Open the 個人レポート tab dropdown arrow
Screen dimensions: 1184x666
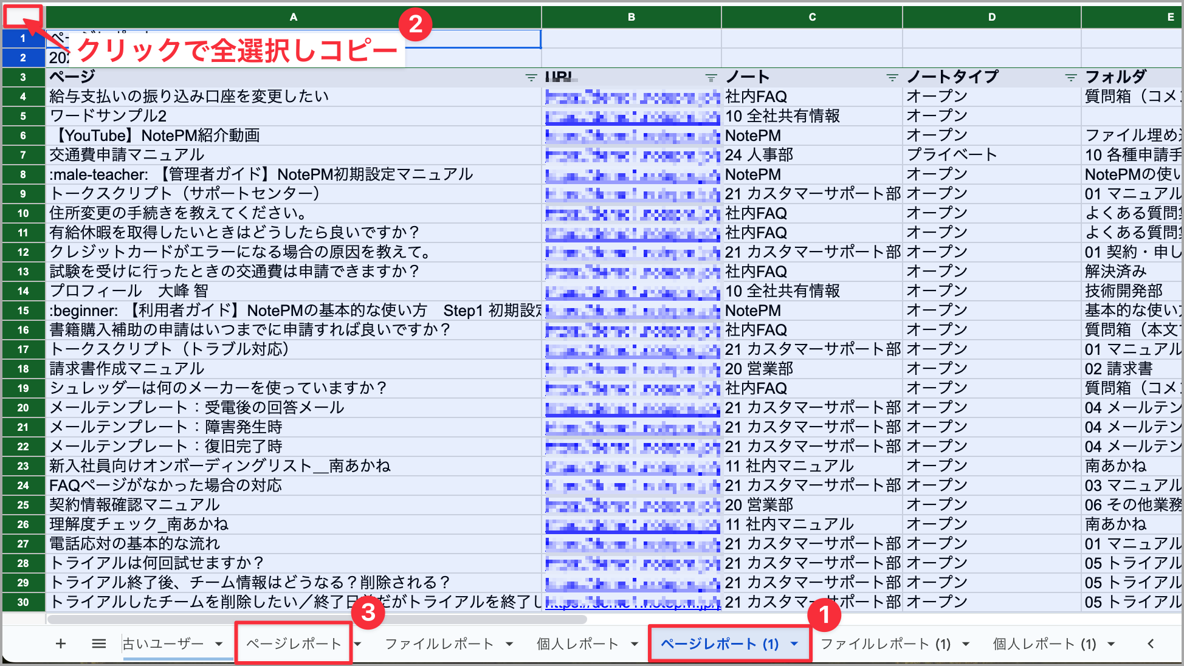[635, 644]
